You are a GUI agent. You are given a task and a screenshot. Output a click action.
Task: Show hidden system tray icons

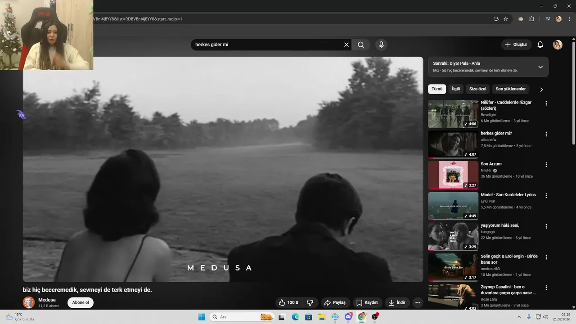click(520, 317)
